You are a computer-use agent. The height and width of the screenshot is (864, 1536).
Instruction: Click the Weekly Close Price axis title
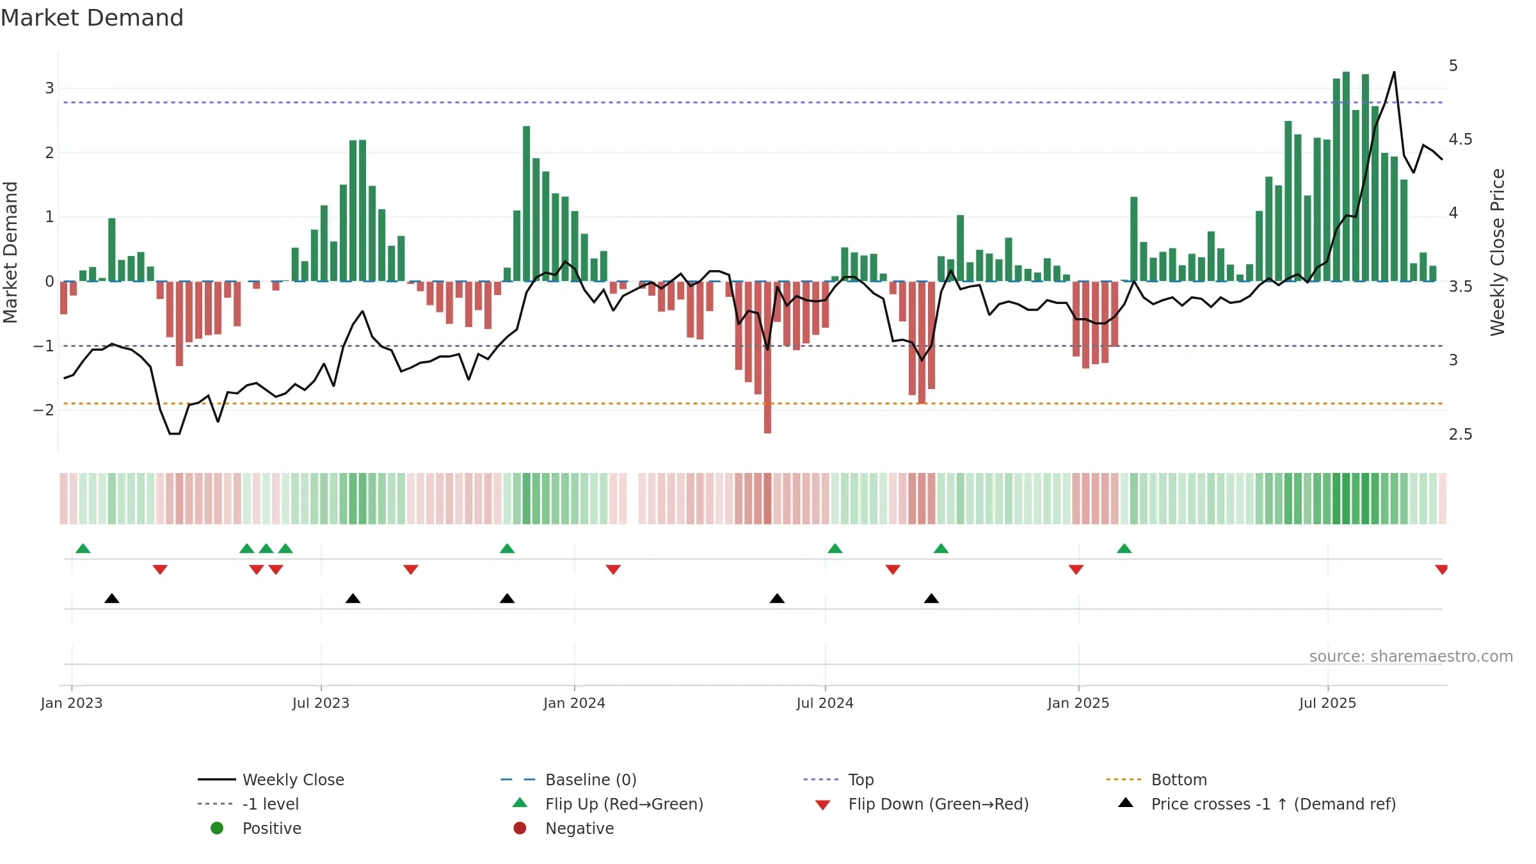point(1498,252)
